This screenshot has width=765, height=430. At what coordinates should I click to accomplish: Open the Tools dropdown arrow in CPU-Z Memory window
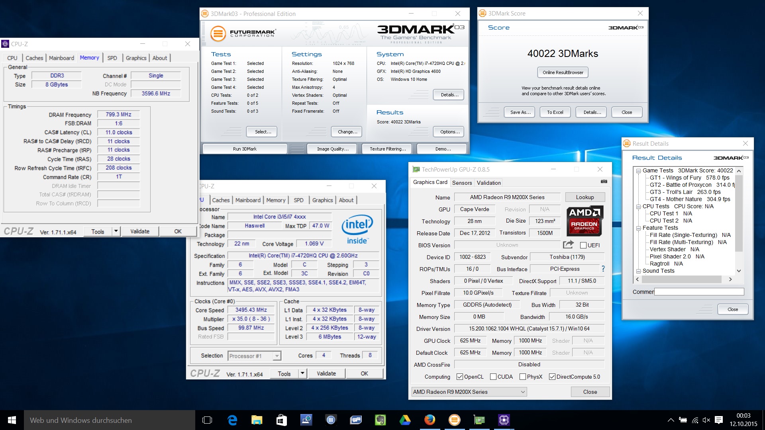116,231
